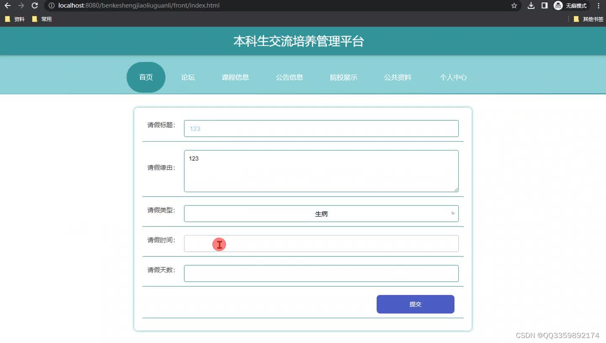Screen dimensions: 606x343
Task: Open the 公告信息 nav tab
Action: pyautogui.click(x=290, y=77)
